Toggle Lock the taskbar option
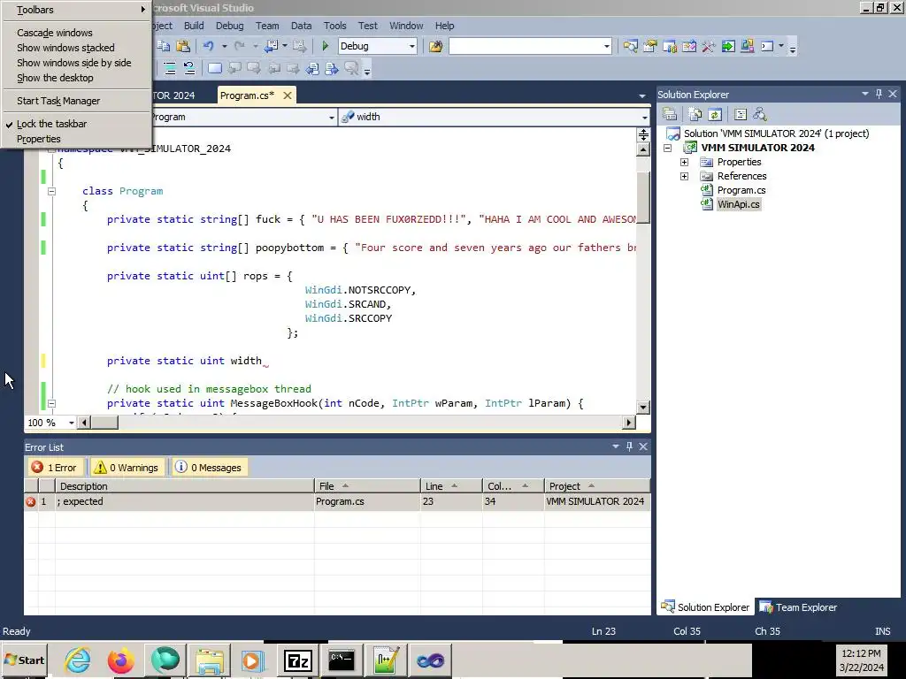 click(x=51, y=124)
